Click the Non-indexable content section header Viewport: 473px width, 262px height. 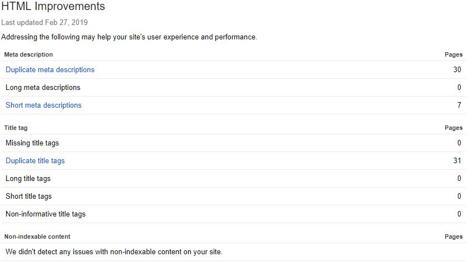(37, 236)
